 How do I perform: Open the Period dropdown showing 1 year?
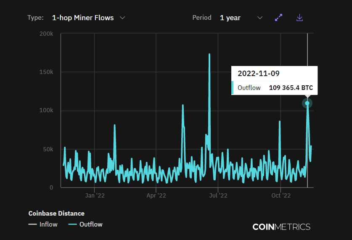coord(241,18)
